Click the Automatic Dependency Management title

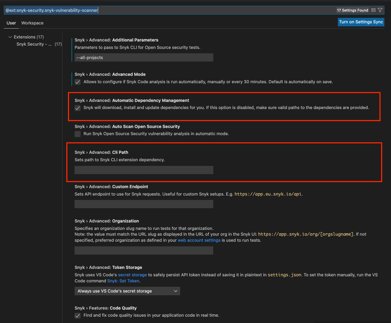(132, 100)
